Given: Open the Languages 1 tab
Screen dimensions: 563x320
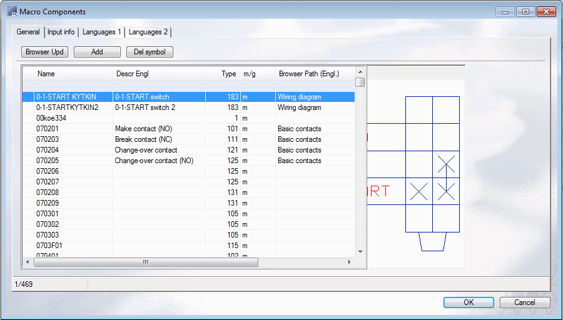Looking at the screenshot, I should [x=102, y=32].
